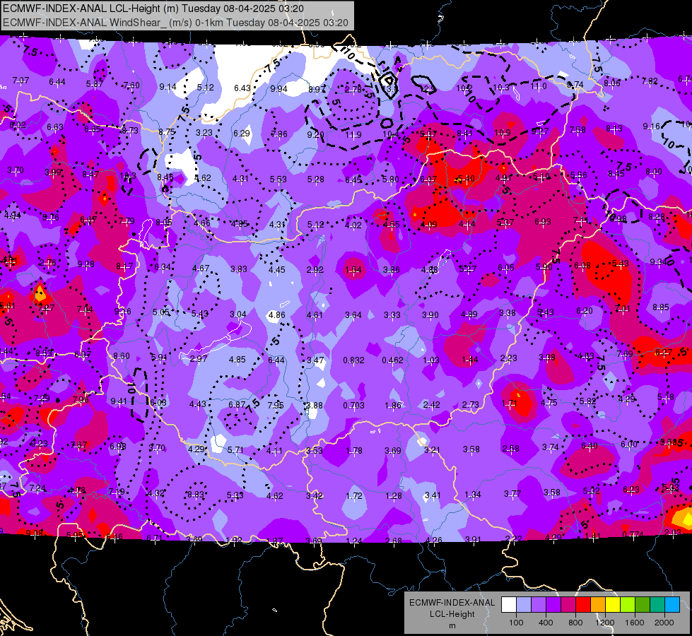692x636 pixels.
Task: Click the lime green legend swatch
Action: point(628,605)
